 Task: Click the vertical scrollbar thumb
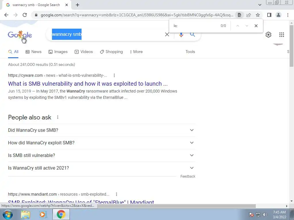point(291,46)
